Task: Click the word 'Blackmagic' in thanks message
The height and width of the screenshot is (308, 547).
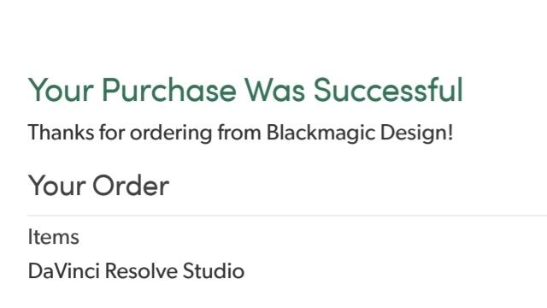Action: click(321, 133)
